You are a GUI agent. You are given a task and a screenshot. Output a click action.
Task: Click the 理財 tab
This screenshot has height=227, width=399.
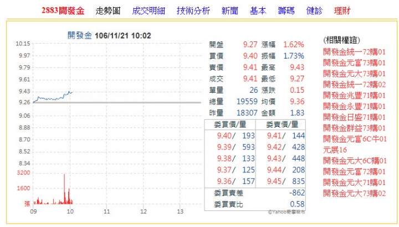coord(342,10)
